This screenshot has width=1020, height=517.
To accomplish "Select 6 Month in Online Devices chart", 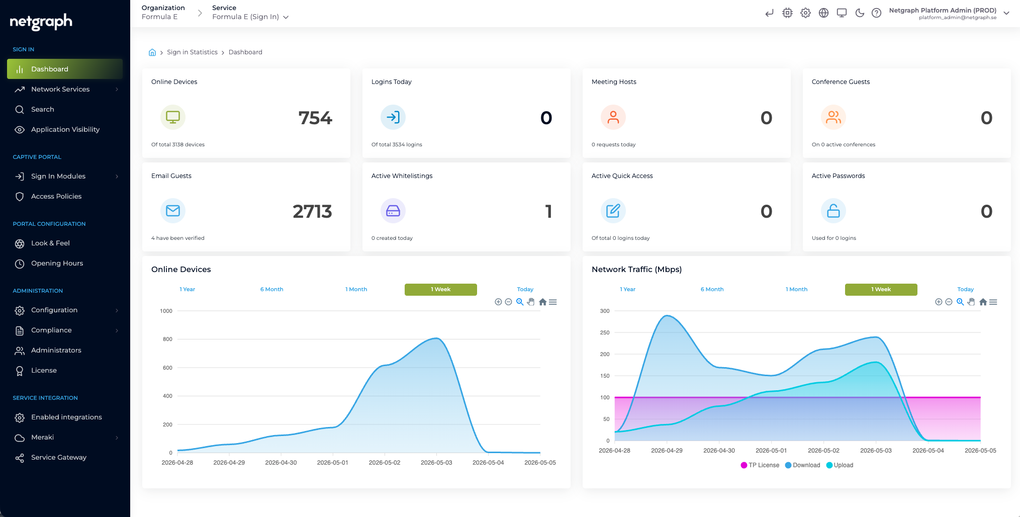I will 271,289.
